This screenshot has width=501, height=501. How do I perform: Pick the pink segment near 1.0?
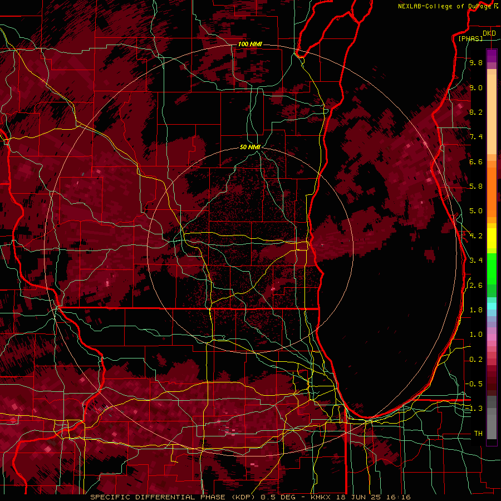tap(492, 337)
